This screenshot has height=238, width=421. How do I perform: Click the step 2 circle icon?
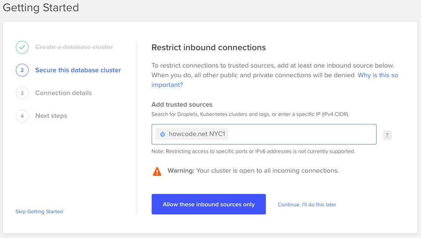[x=22, y=70]
